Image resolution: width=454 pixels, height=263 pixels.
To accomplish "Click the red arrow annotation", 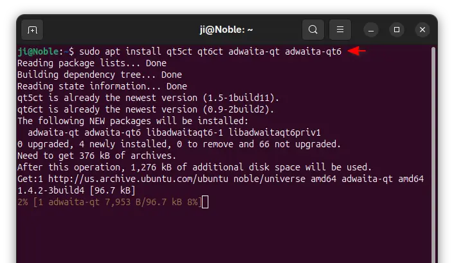I will pyautogui.click(x=357, y=51).
